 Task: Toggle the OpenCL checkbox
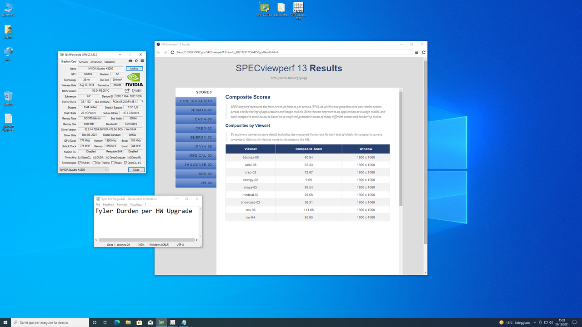(x=80, y=158)
